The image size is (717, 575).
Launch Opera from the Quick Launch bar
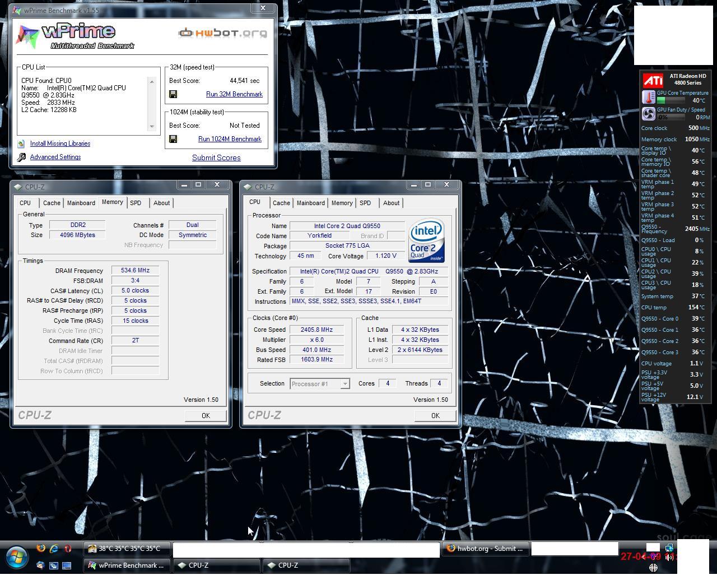68,548
